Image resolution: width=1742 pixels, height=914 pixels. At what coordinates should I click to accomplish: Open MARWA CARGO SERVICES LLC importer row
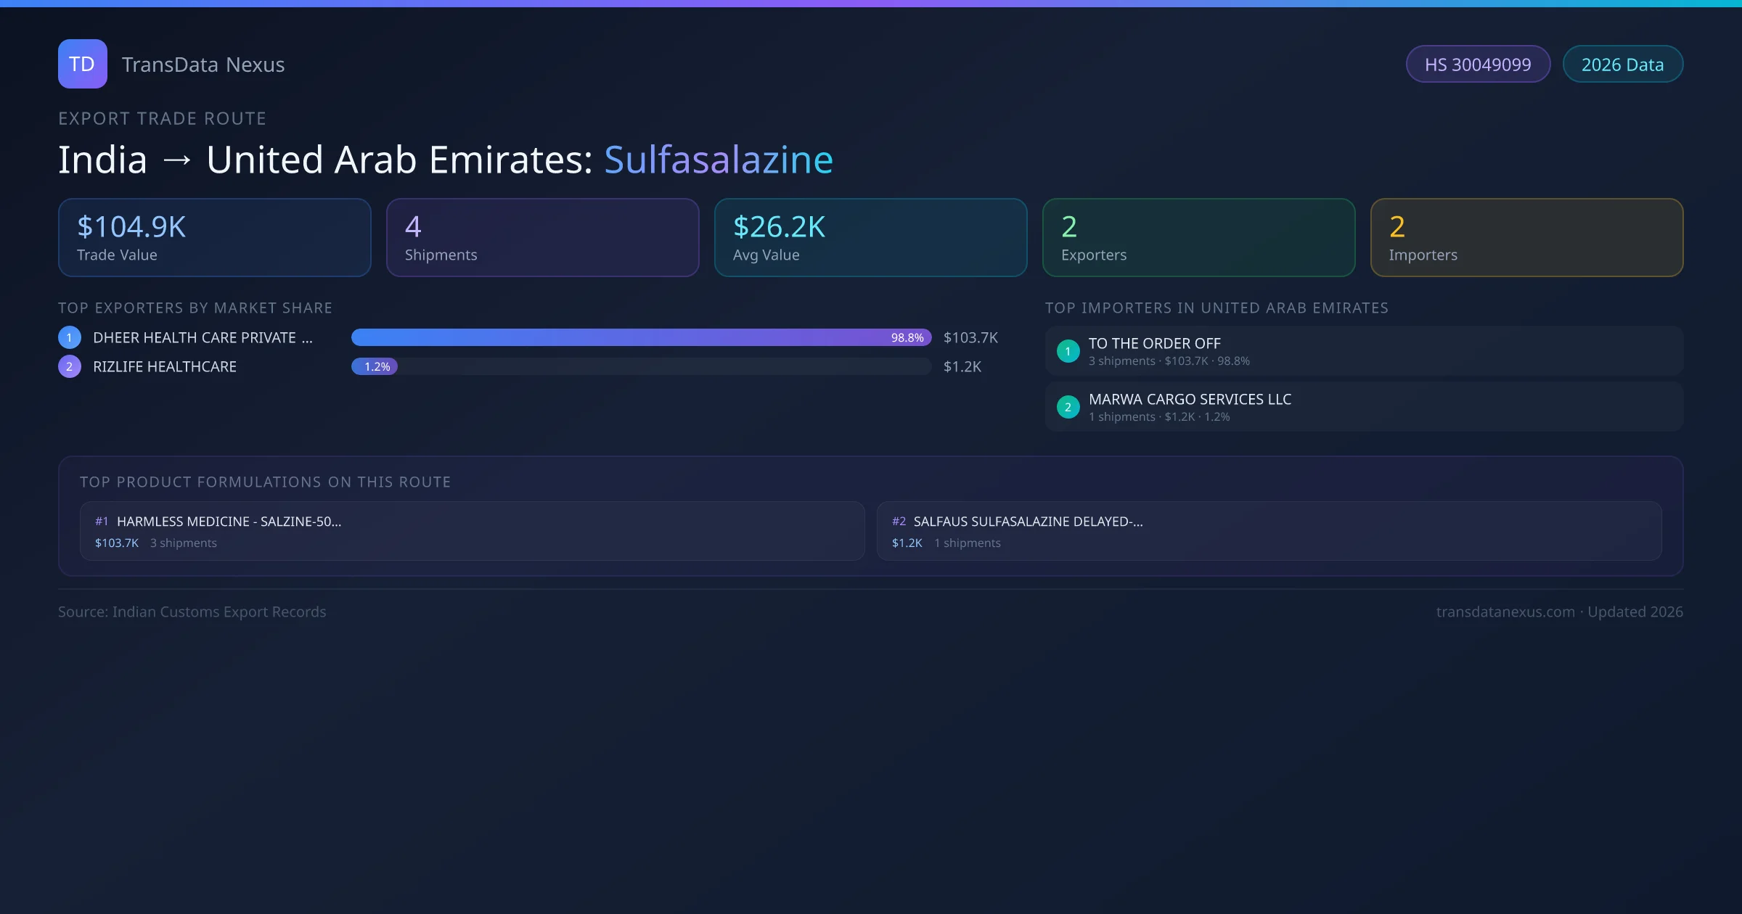[x=1364, y=407]
